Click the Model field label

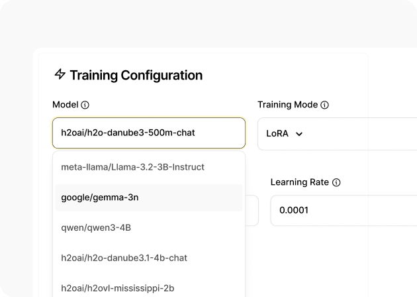(x=65, y=105)
